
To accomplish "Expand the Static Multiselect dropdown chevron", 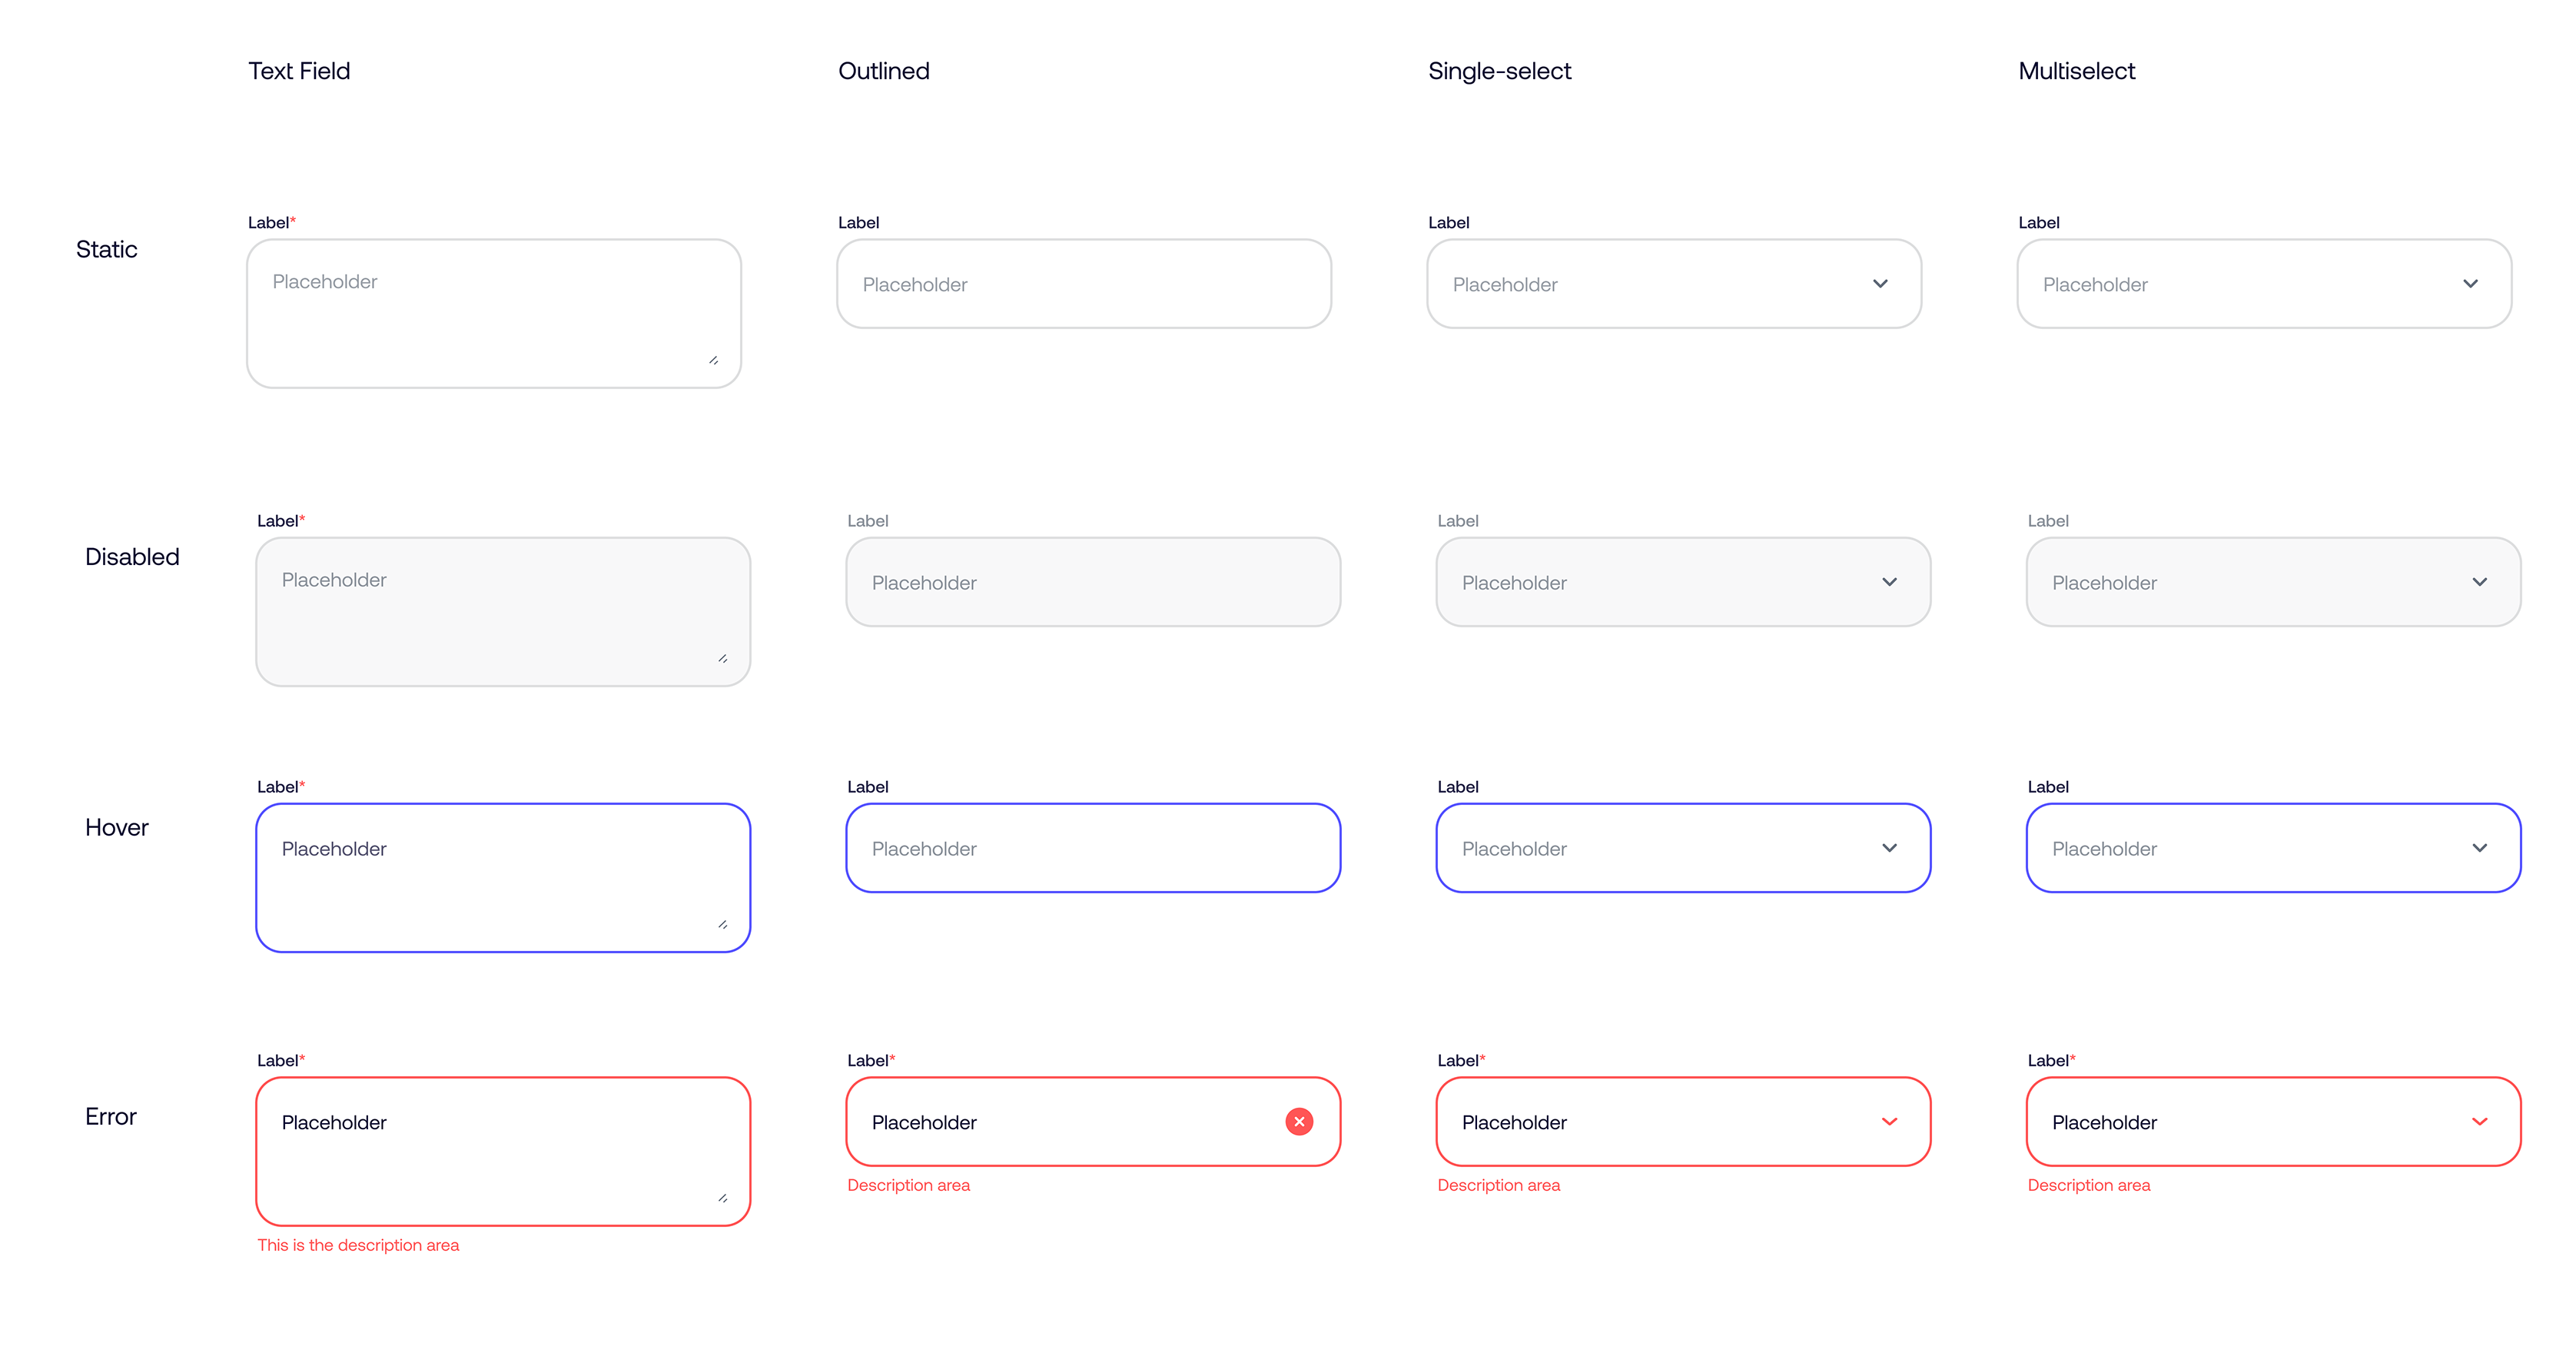I will coord(2470,284).
